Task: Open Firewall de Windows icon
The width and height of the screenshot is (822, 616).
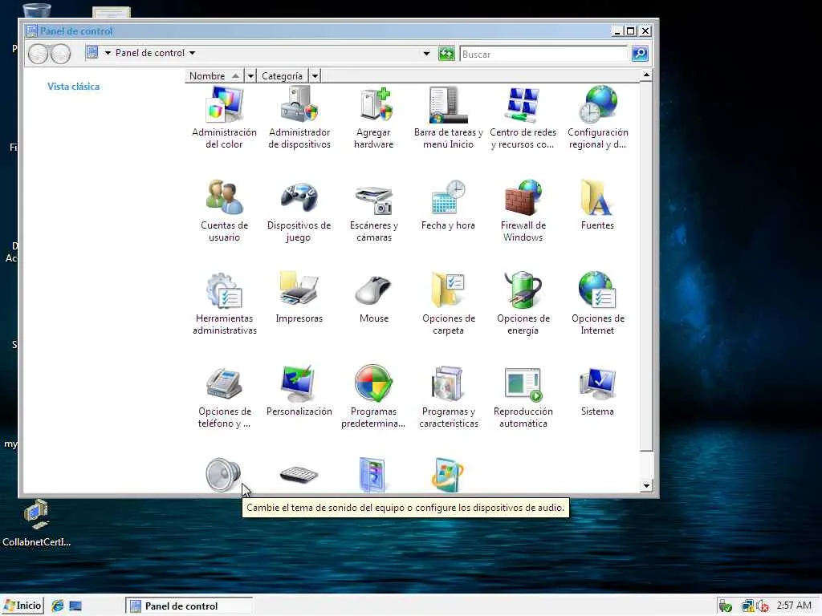Action: pos(523,198)
